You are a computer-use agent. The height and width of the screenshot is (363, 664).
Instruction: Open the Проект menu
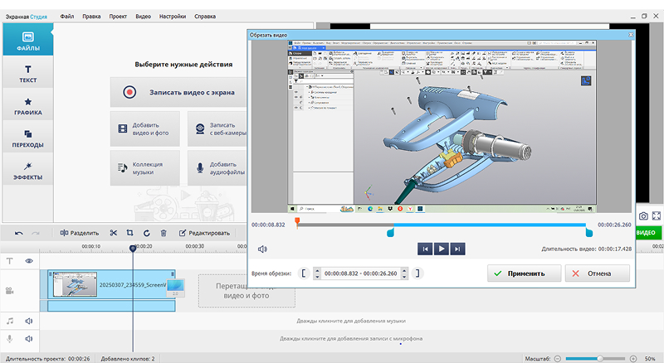118,17
